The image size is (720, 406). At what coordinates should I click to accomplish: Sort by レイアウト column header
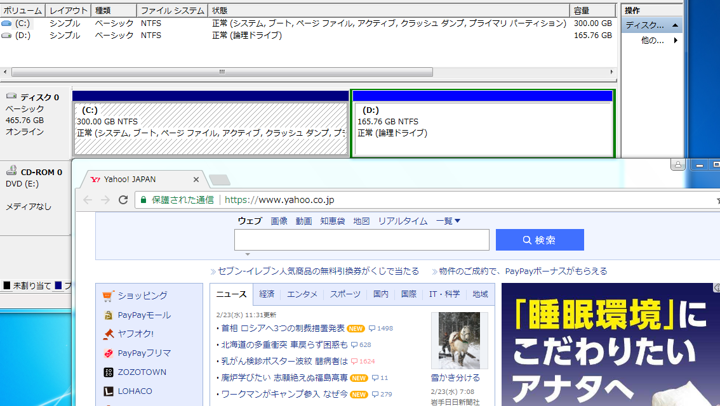69,10
